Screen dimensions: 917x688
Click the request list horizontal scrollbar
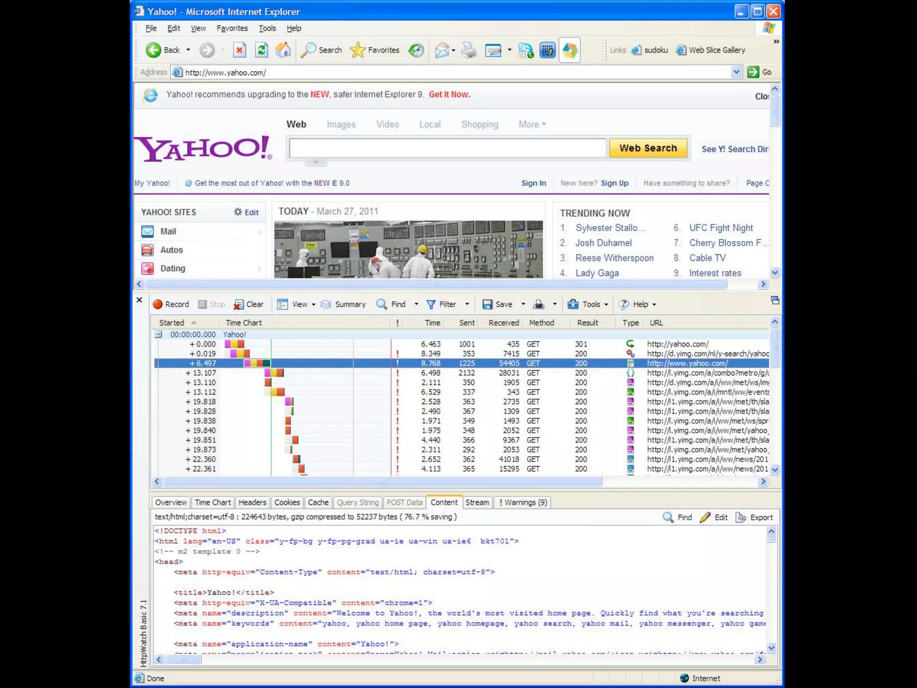383,482
